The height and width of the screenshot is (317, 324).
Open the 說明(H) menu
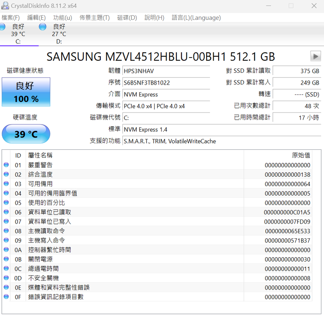[154, 18]
